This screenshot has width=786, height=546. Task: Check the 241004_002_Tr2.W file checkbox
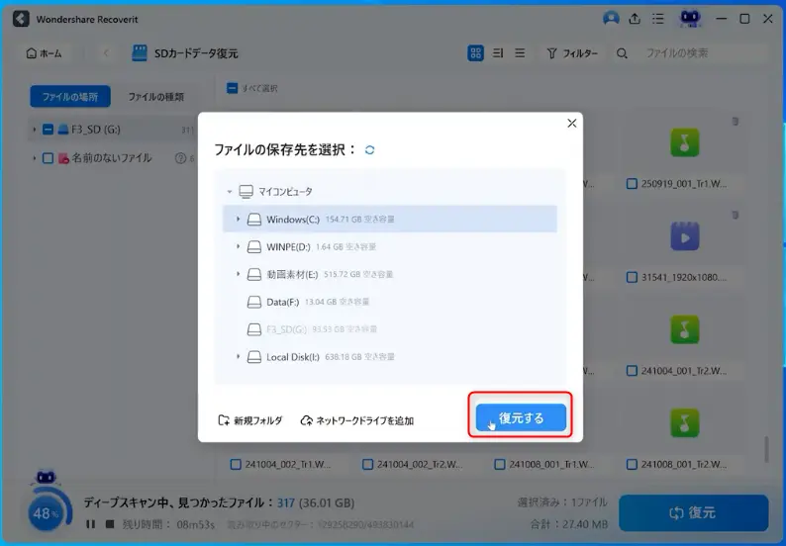click(x=367, y=464)
